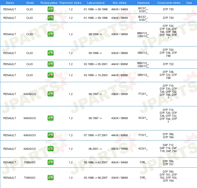Click fuel icon in Kangoo FC0/1_ 08.1997 row
197x188 pixels.
click(x=50, y=94)
